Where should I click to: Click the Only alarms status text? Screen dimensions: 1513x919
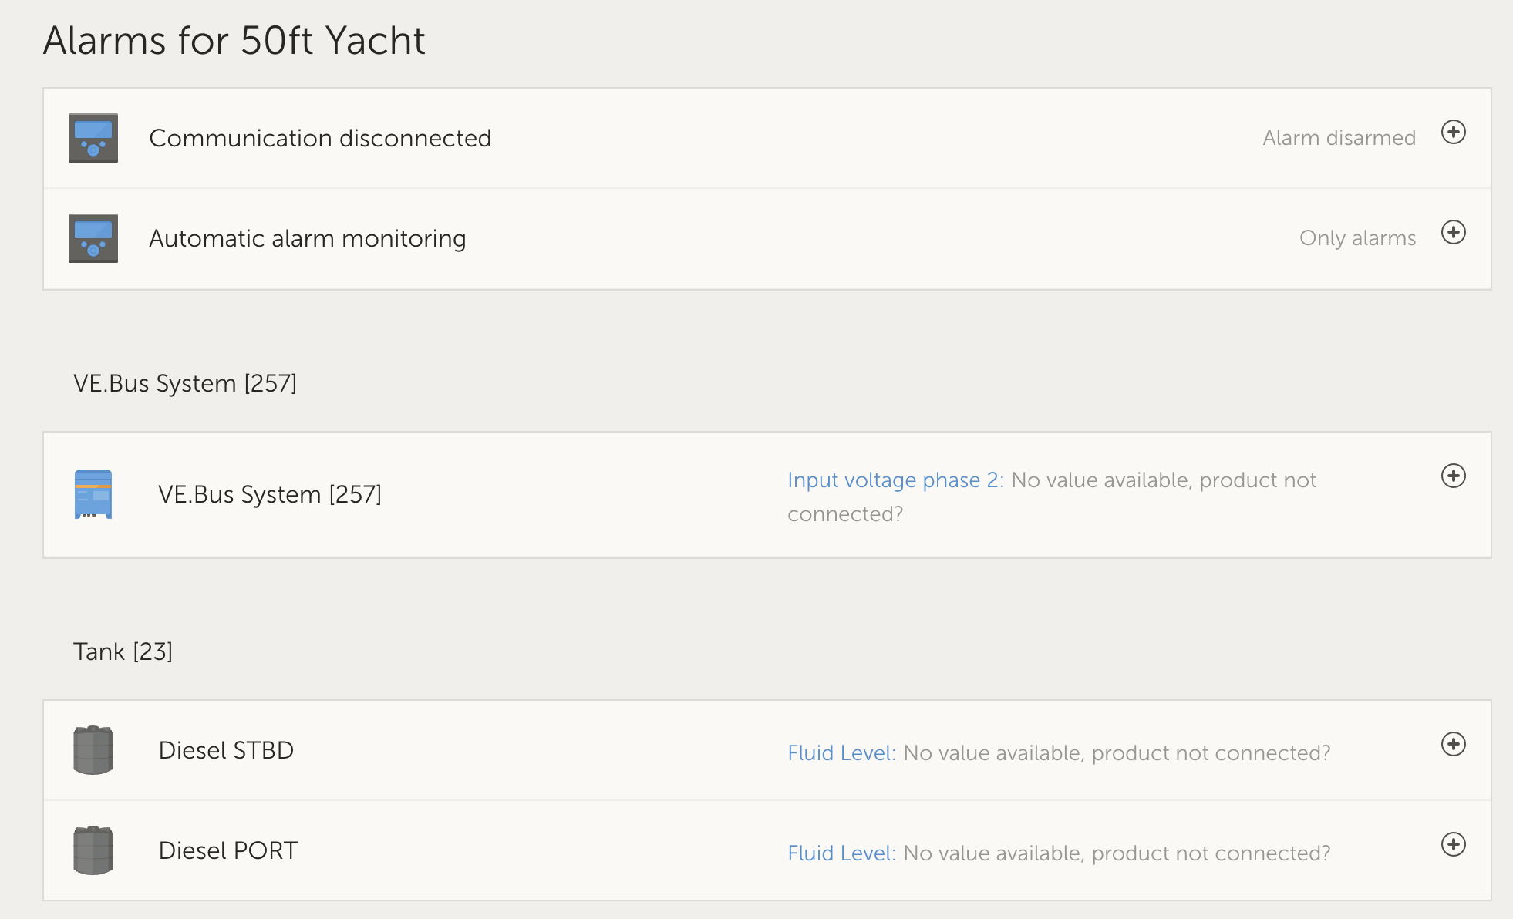[1357, 238]
